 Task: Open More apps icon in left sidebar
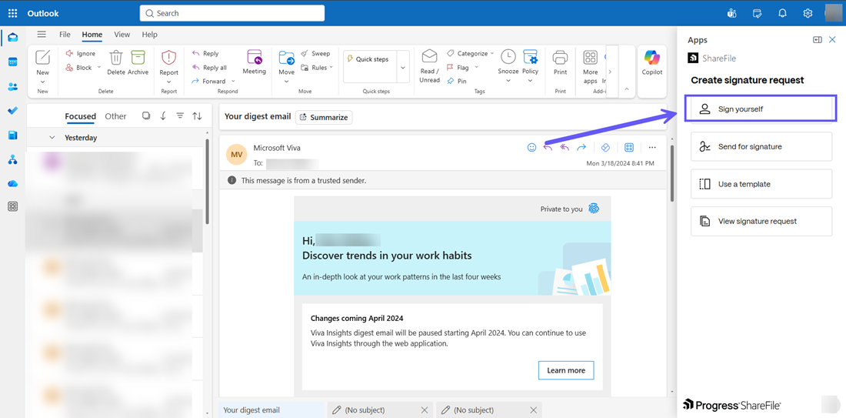(x=12, y=206)
